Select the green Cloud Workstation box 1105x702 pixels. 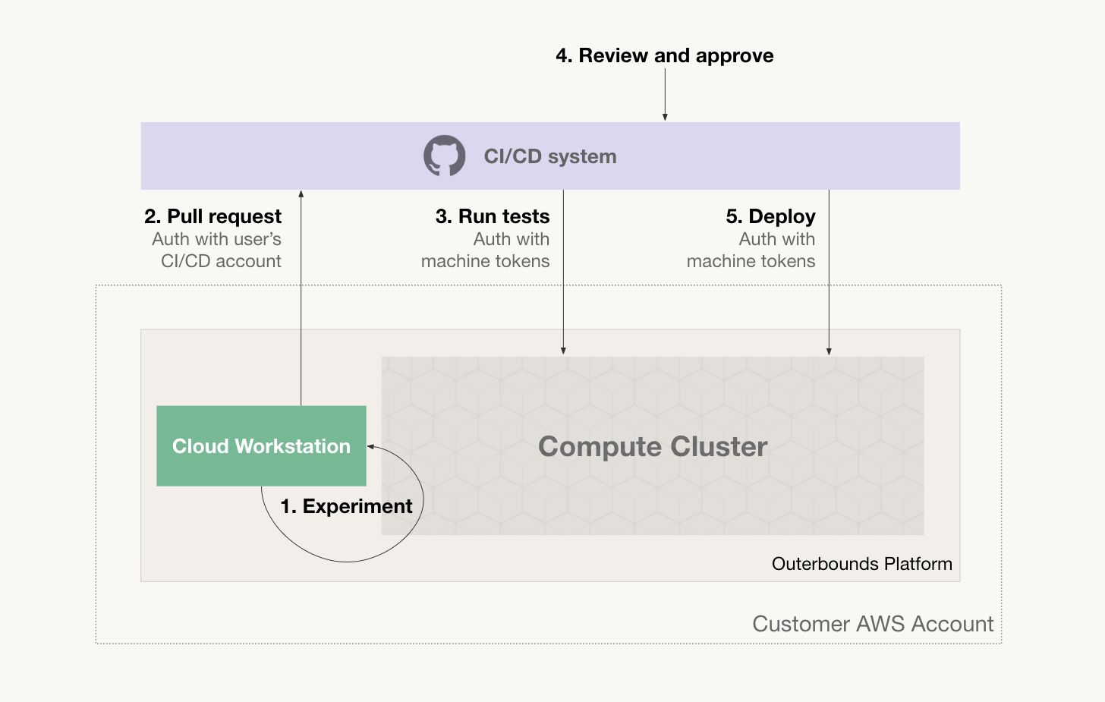(261, 445)
